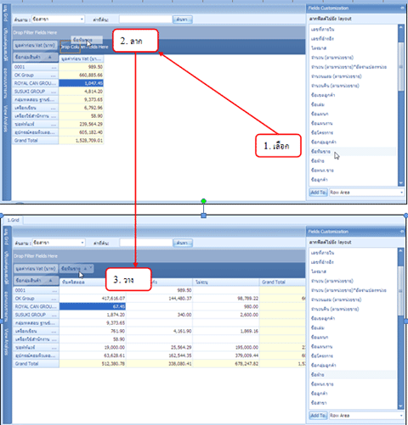Select the 1,528,709.01 grand total cell

pos(82,140)
